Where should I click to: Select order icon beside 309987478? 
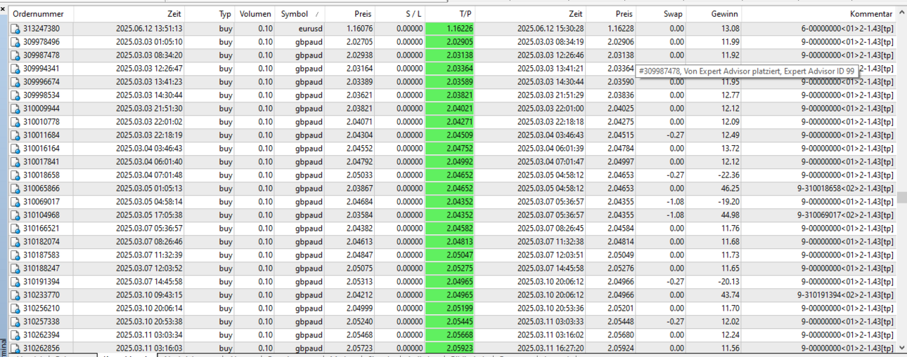pos(15,55)
